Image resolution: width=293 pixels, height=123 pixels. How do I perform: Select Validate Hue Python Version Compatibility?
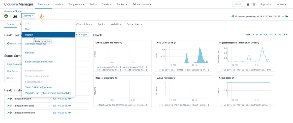pyautogui.click(x=48, y=93)
